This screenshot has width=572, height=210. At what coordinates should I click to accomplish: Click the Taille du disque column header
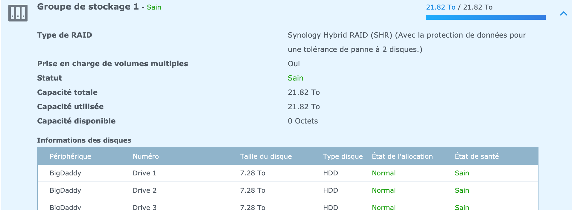(266, 156)
